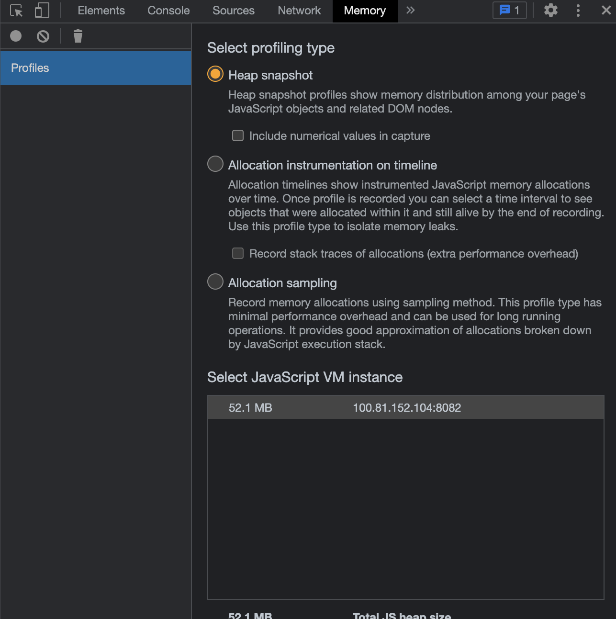Start recording with the record button
Viewport: 616px width, 619px height.
16,36
